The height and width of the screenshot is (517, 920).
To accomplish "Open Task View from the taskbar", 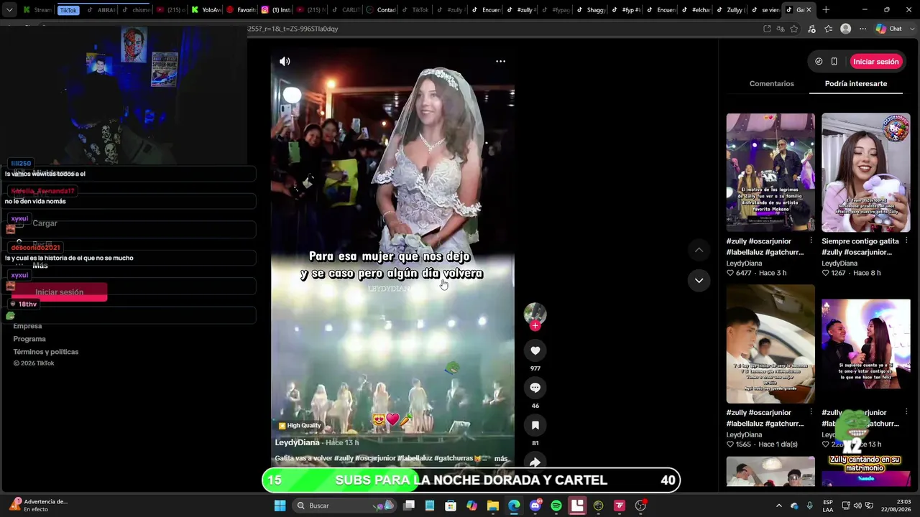I will pos(409,506).
